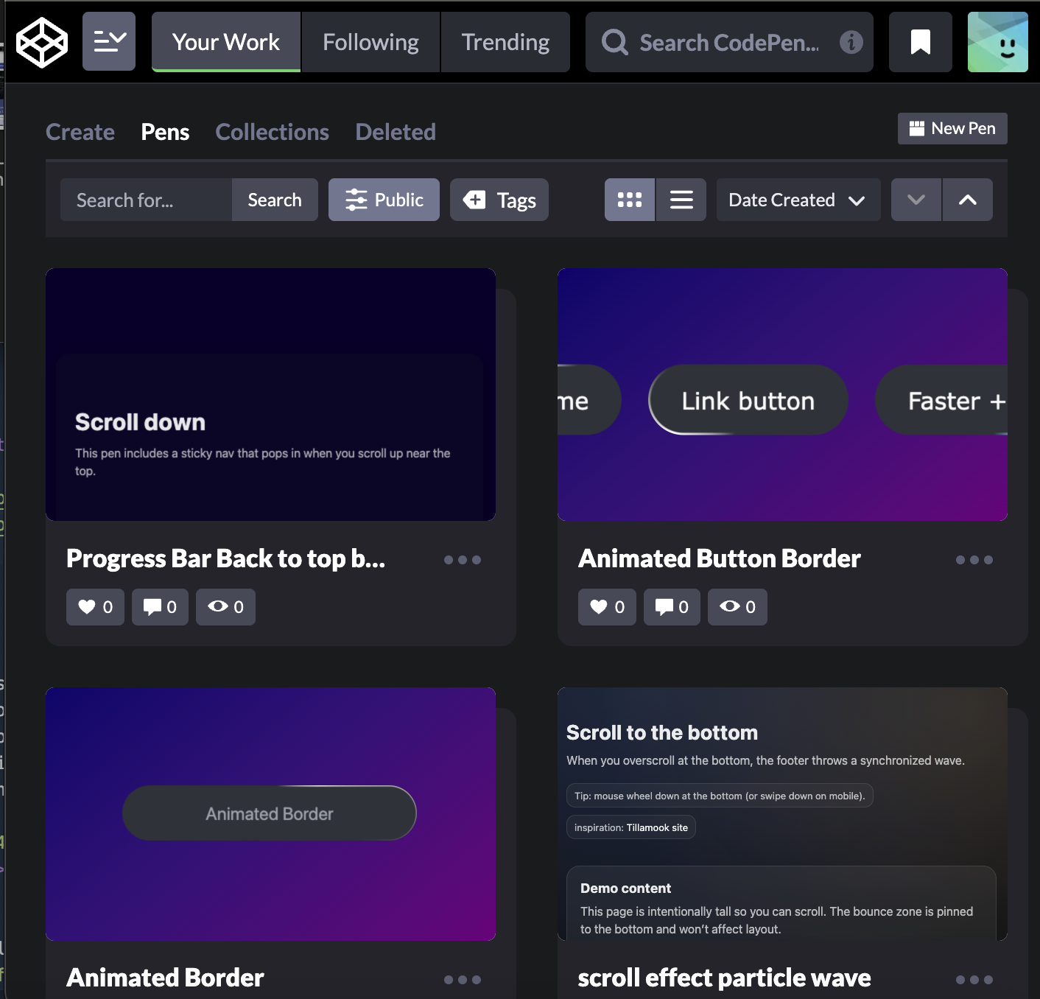Open the Tags filter
This screenshot has height=999, width=1040.
499,200
